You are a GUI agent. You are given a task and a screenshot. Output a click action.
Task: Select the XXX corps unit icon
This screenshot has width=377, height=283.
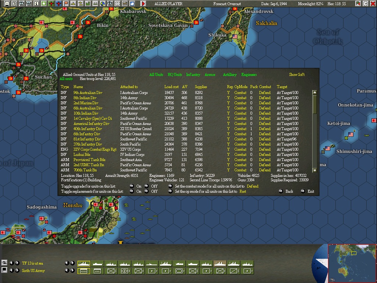[x=97, y=271]
